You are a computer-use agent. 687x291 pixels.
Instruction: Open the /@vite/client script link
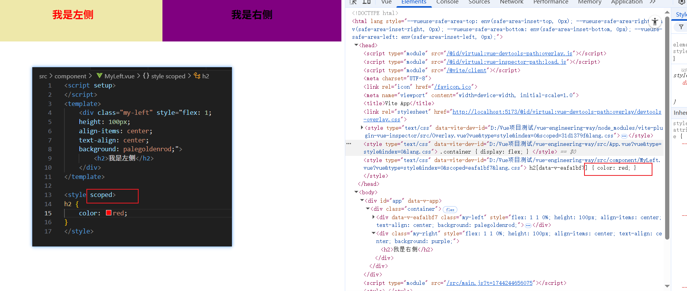[467, 70]
